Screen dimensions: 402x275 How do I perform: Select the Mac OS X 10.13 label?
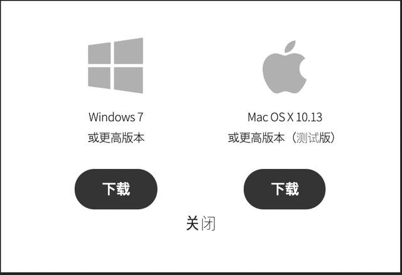pyautogui.click(x=285, y=117)
